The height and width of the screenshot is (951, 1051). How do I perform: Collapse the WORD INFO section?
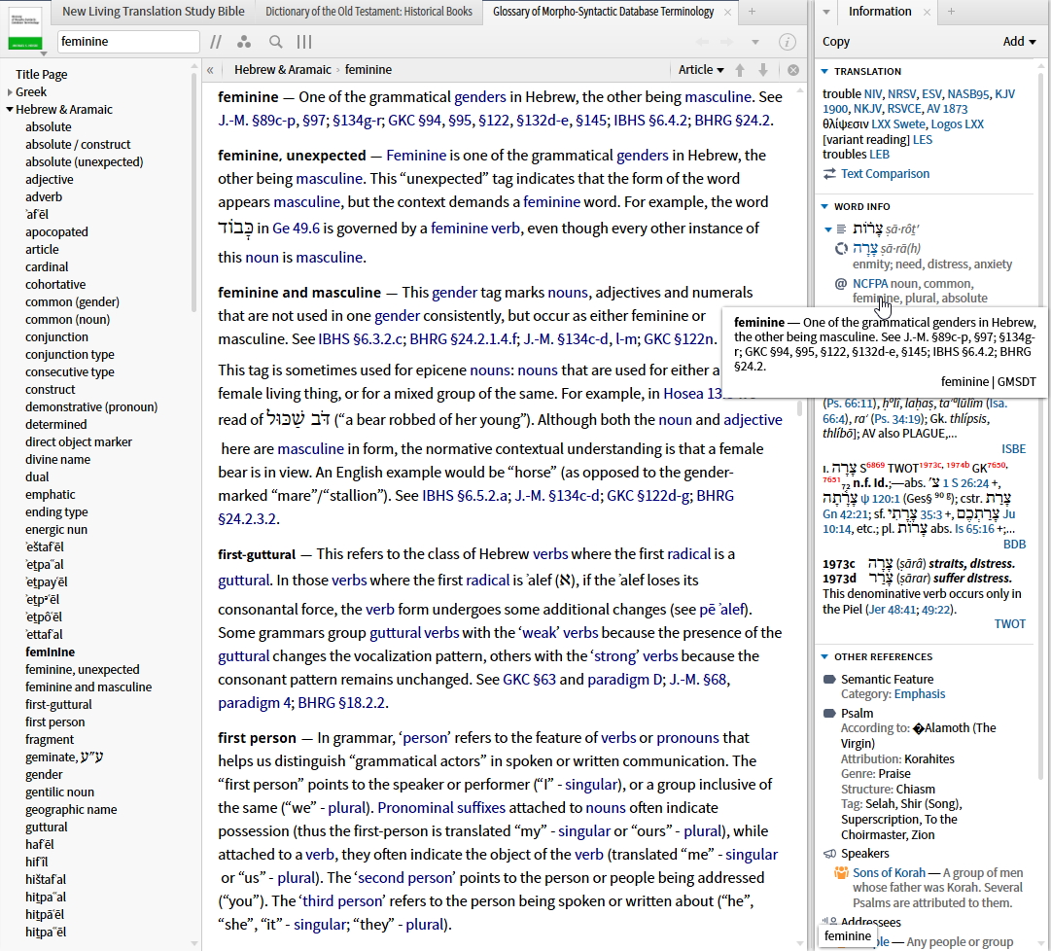tap(824, 206)
